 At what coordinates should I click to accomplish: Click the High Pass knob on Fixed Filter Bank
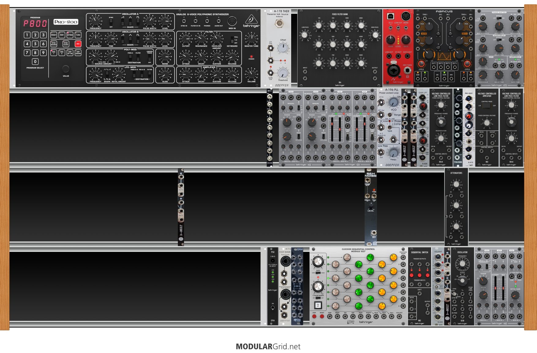click(375, 35)
